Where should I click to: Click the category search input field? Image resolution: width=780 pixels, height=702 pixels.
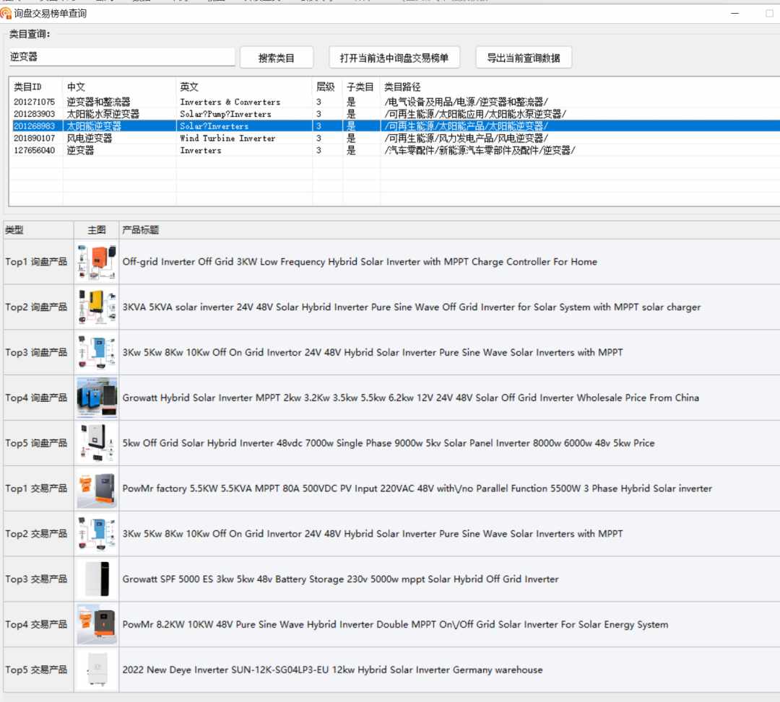coord(121,57)
